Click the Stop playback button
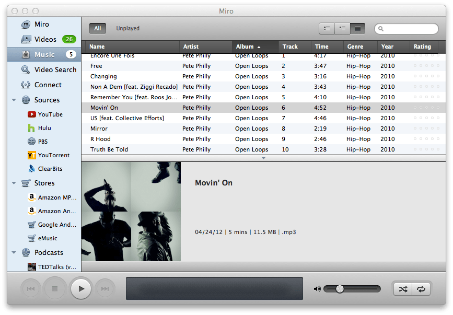Screen dimensions: 453x315 pyautogui.click(x=55, y=289)
